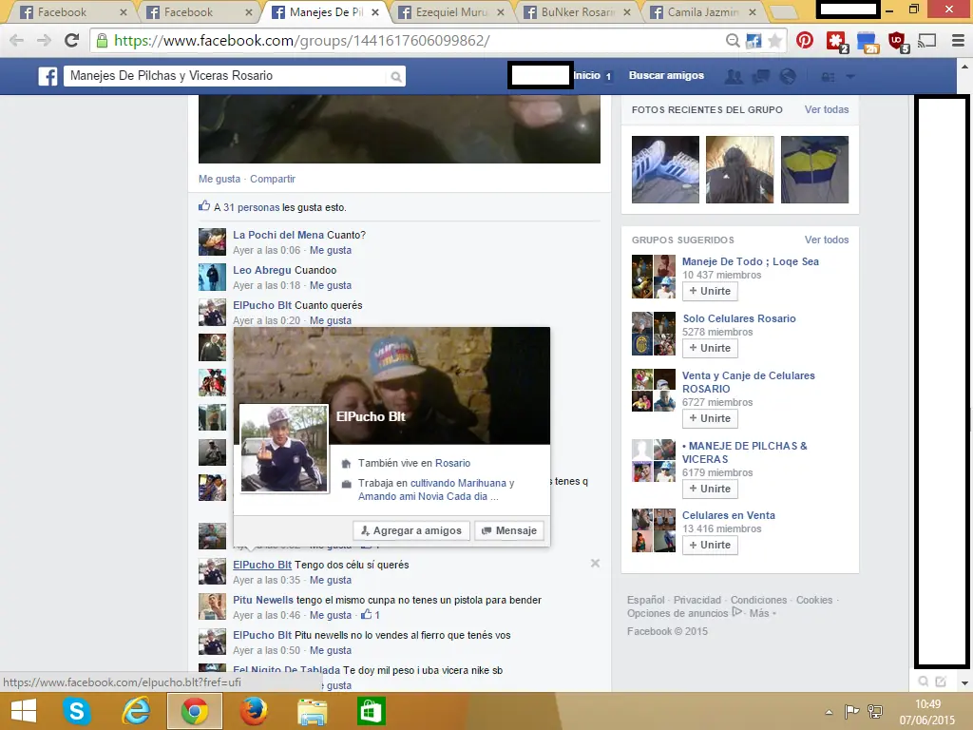Expand the account settings arrow in navbar
This screenshot has height=730, width=973.
[850, 76]
